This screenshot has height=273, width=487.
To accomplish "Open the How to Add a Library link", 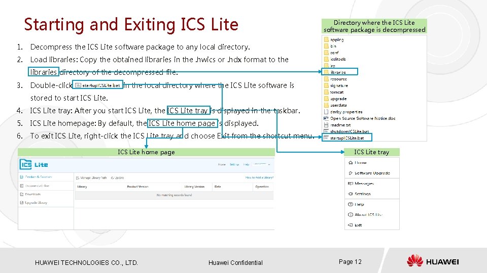I will pos(259,177).
